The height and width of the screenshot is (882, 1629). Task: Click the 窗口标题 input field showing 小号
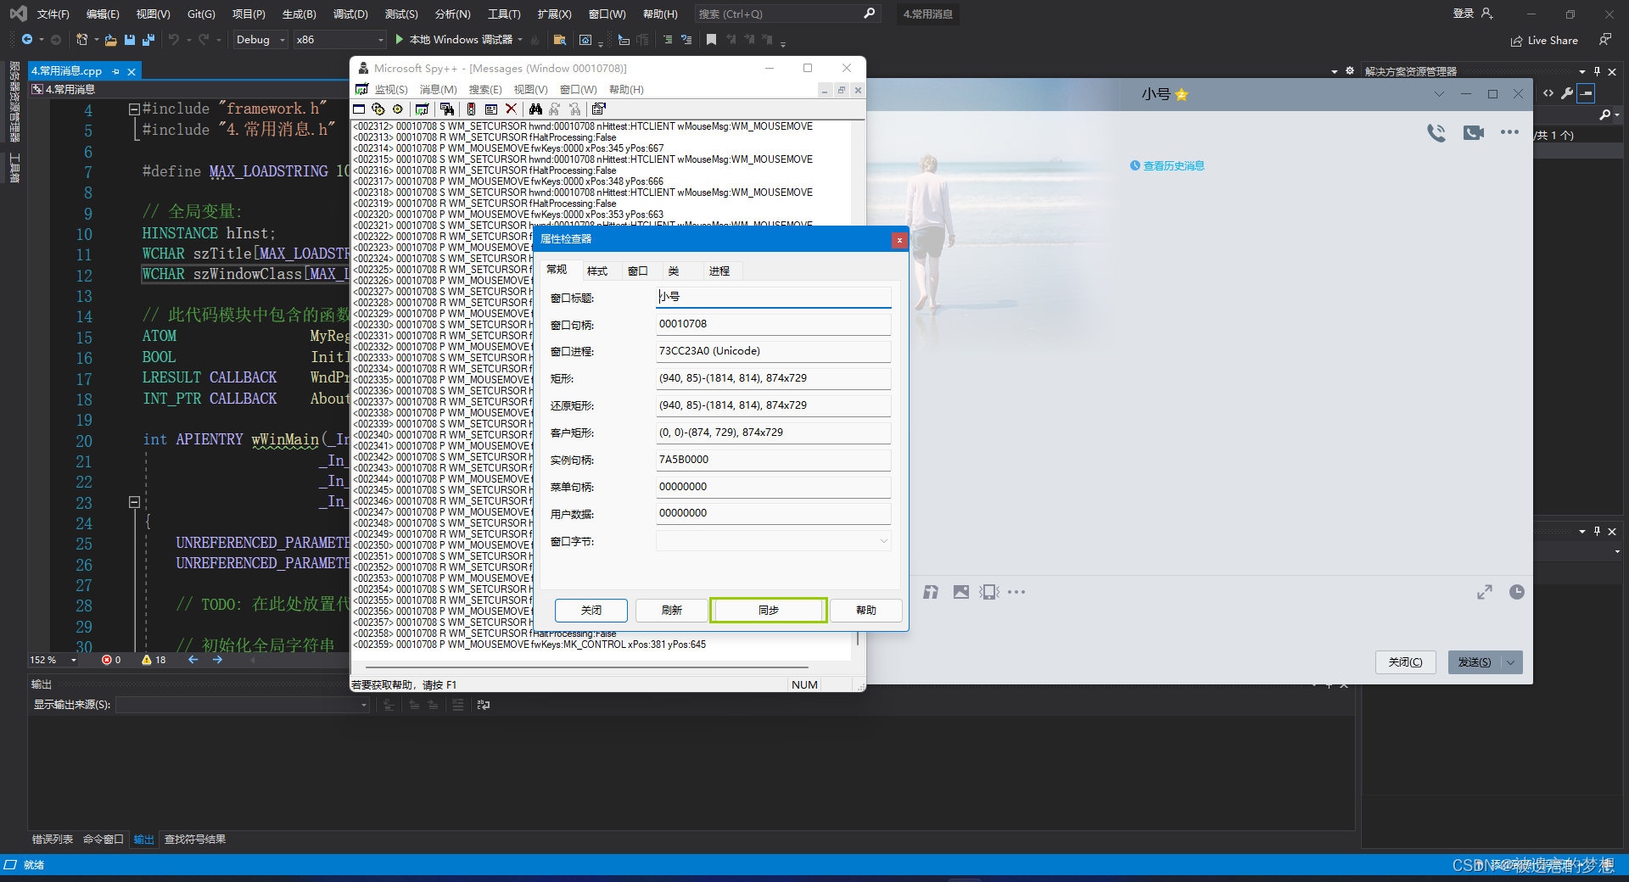pyautogui.click(x=773, y=297)
